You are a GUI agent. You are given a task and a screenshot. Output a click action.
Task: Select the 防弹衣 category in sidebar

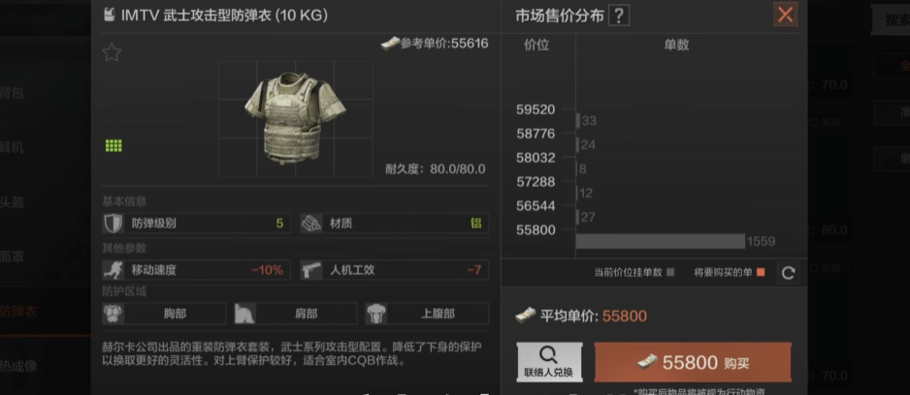tap(18, 312)
